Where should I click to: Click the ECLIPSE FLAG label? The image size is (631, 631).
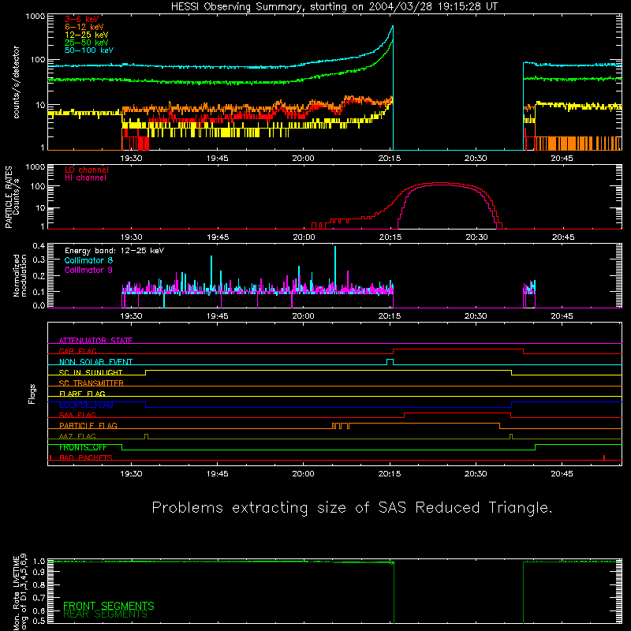tap(86, 405)
